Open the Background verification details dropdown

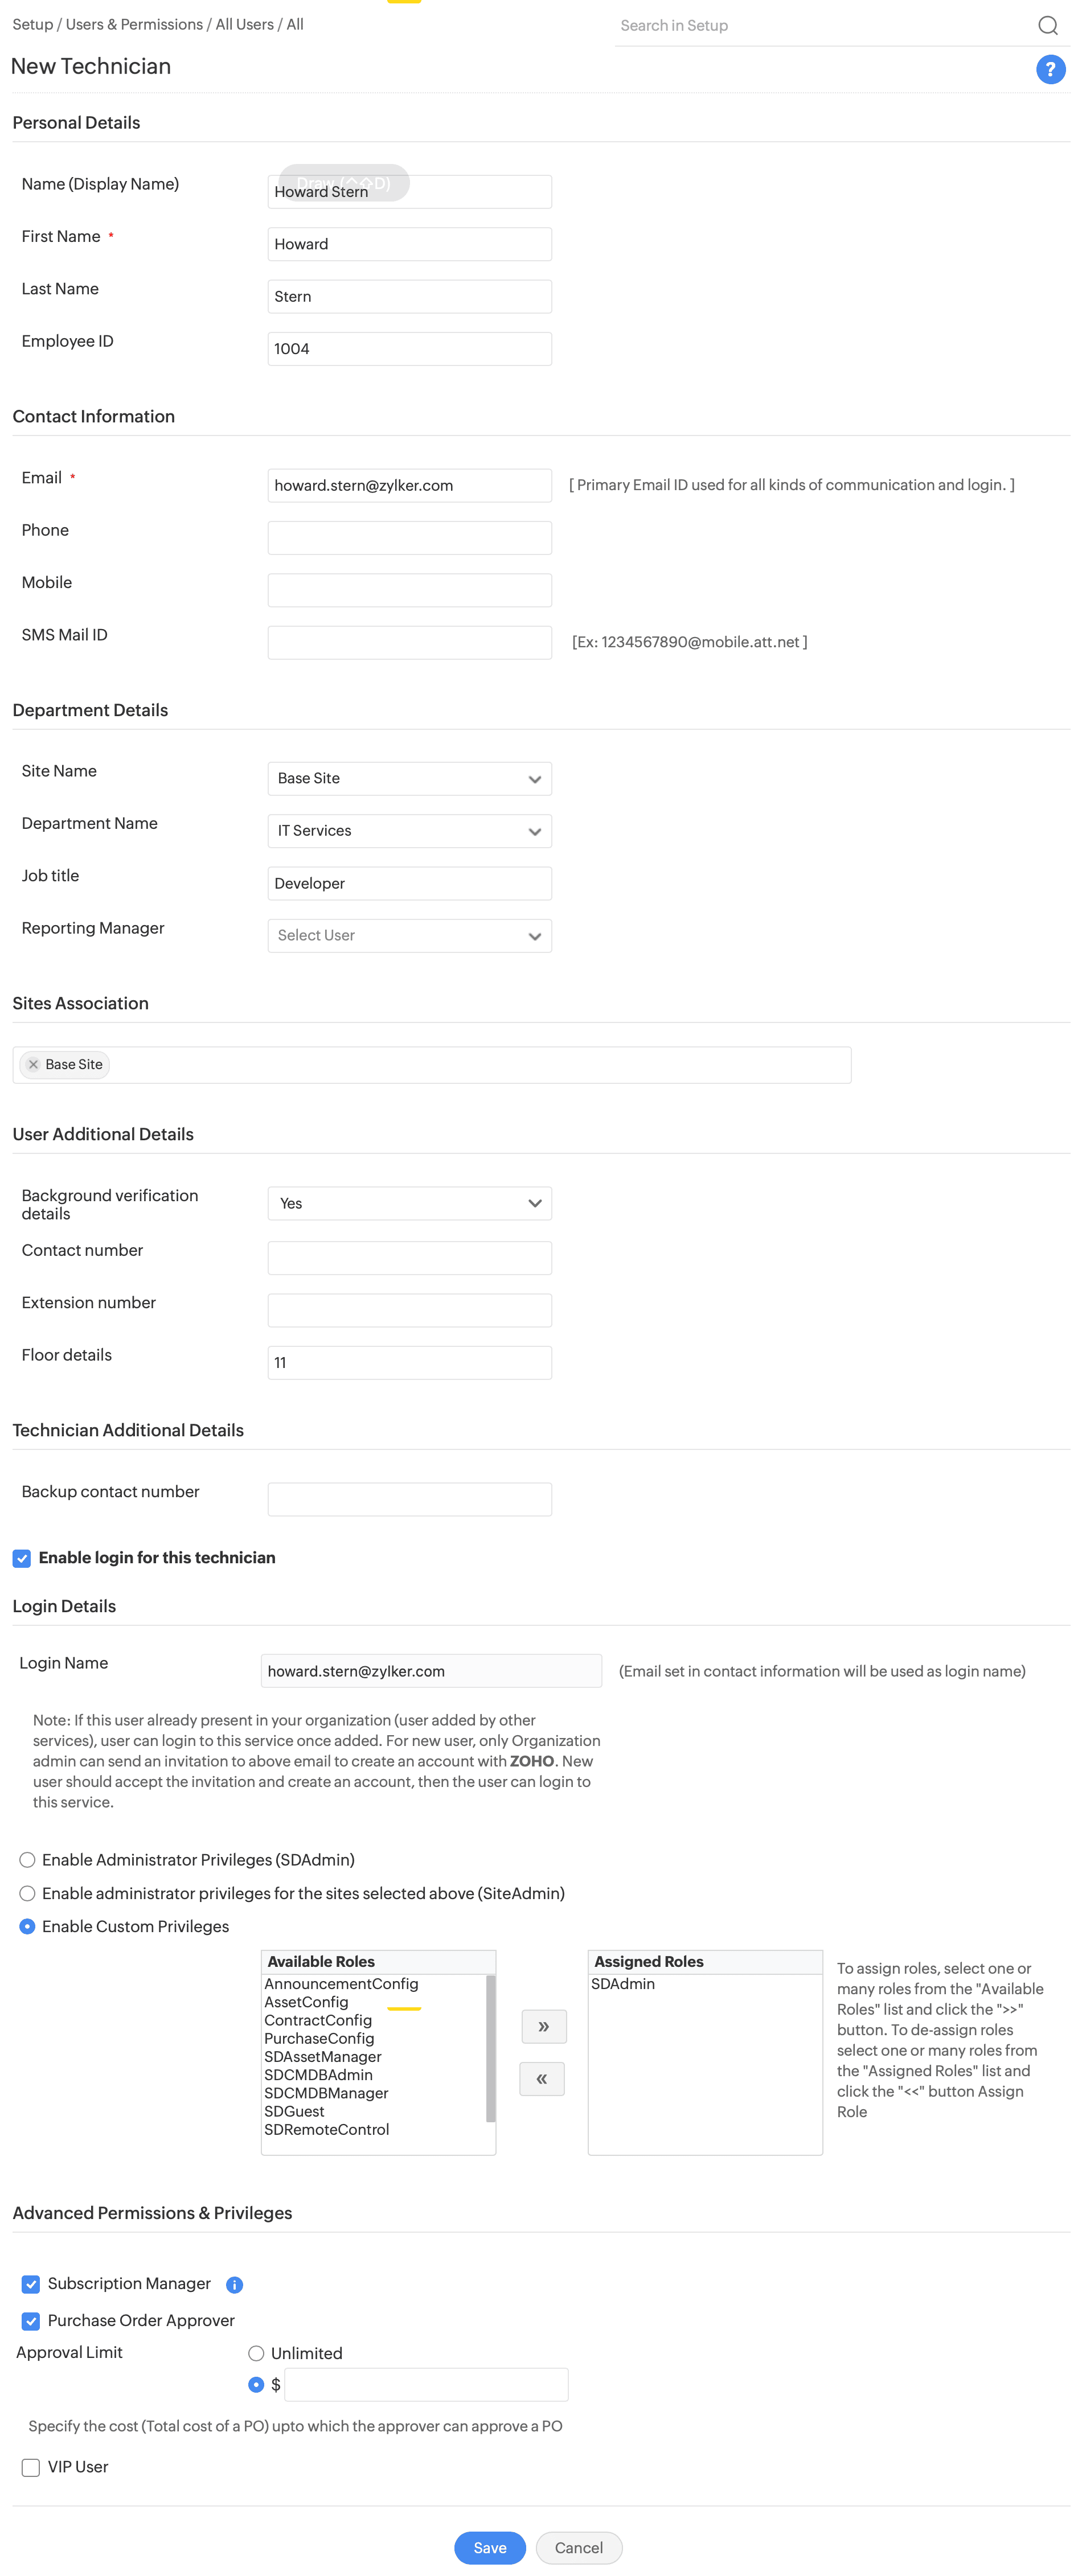point(410,1203)
